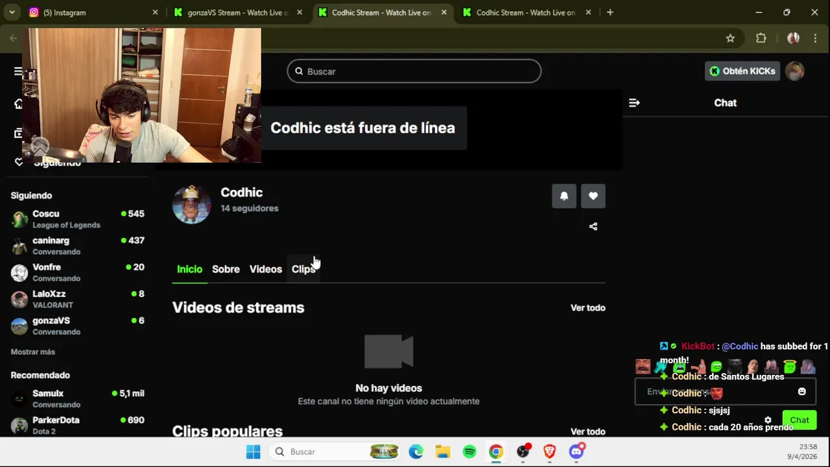Screen dimensions: 830x467
Task: Open chat settings gear icon
Action: pyautogui.click(x=768, y=420)
